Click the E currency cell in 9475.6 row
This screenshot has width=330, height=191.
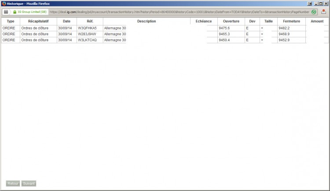(247, 28)
